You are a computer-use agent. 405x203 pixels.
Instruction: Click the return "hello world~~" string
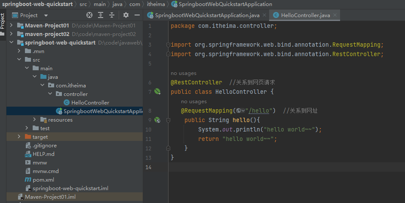coord(248,139)
